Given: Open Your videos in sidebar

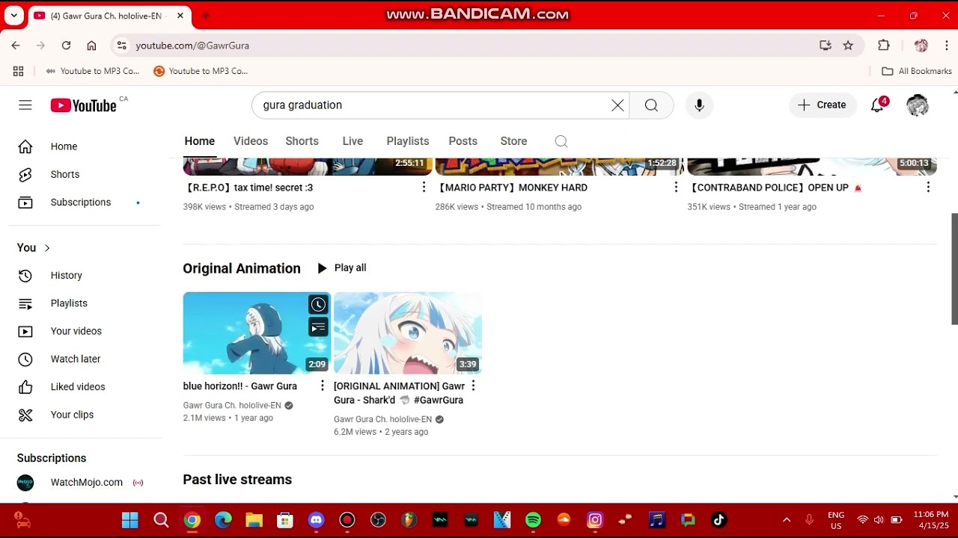Looking at the screenshot, I should point(81,331).
